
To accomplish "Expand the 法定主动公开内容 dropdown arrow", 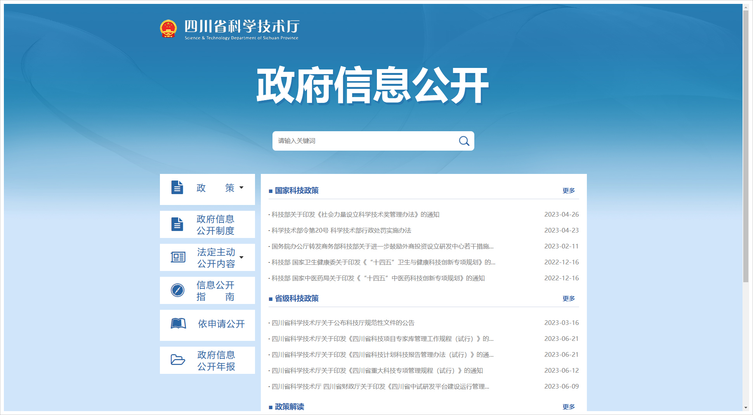I will [241, 257].
